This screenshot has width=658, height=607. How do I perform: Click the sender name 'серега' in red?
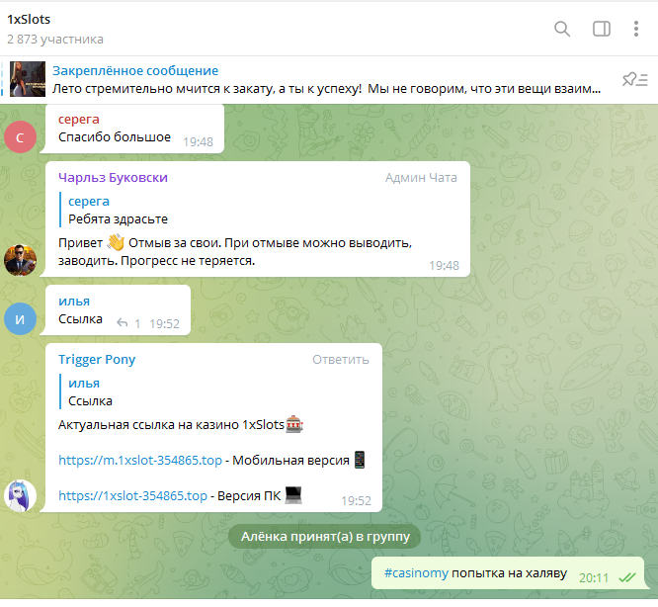(79, 120)
